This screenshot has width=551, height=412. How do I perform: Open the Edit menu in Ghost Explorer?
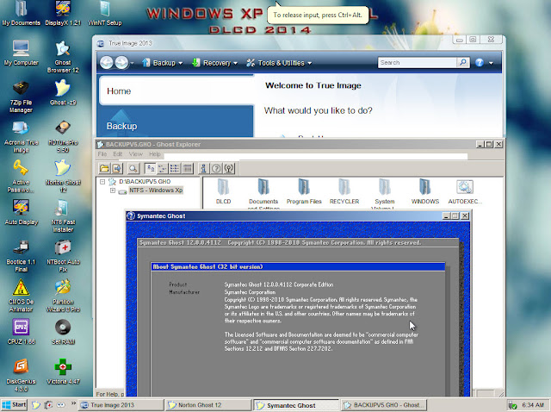[117, 154]
